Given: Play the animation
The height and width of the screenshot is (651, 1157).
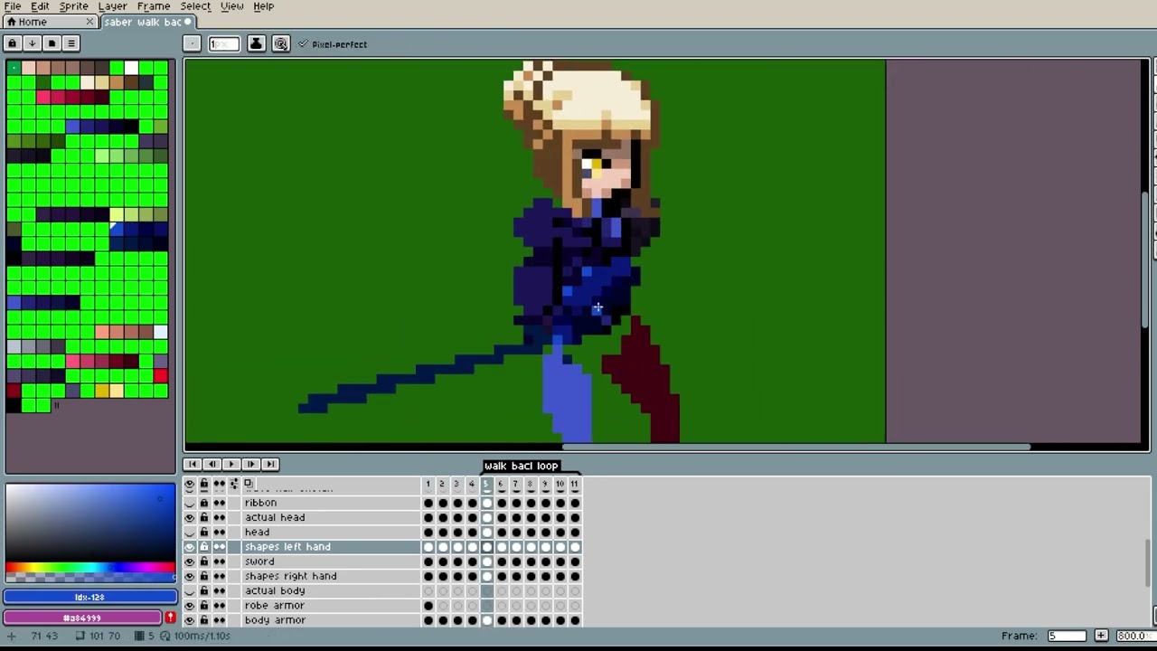Looking at the screenshot, I should pyautogui.click(x=231, y=464).
